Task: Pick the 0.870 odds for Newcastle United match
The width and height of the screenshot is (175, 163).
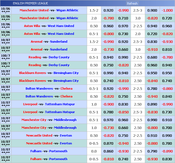Action: pyautogui.click(x=108, y=143)
